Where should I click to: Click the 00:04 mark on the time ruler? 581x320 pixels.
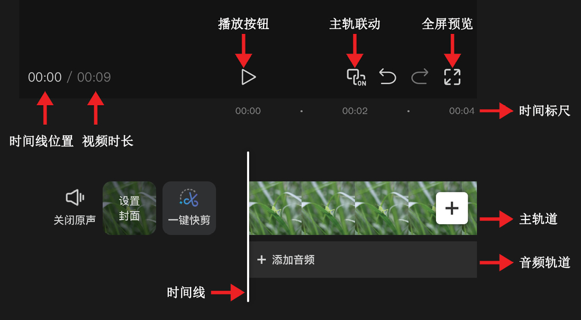(x=462, y=111)
